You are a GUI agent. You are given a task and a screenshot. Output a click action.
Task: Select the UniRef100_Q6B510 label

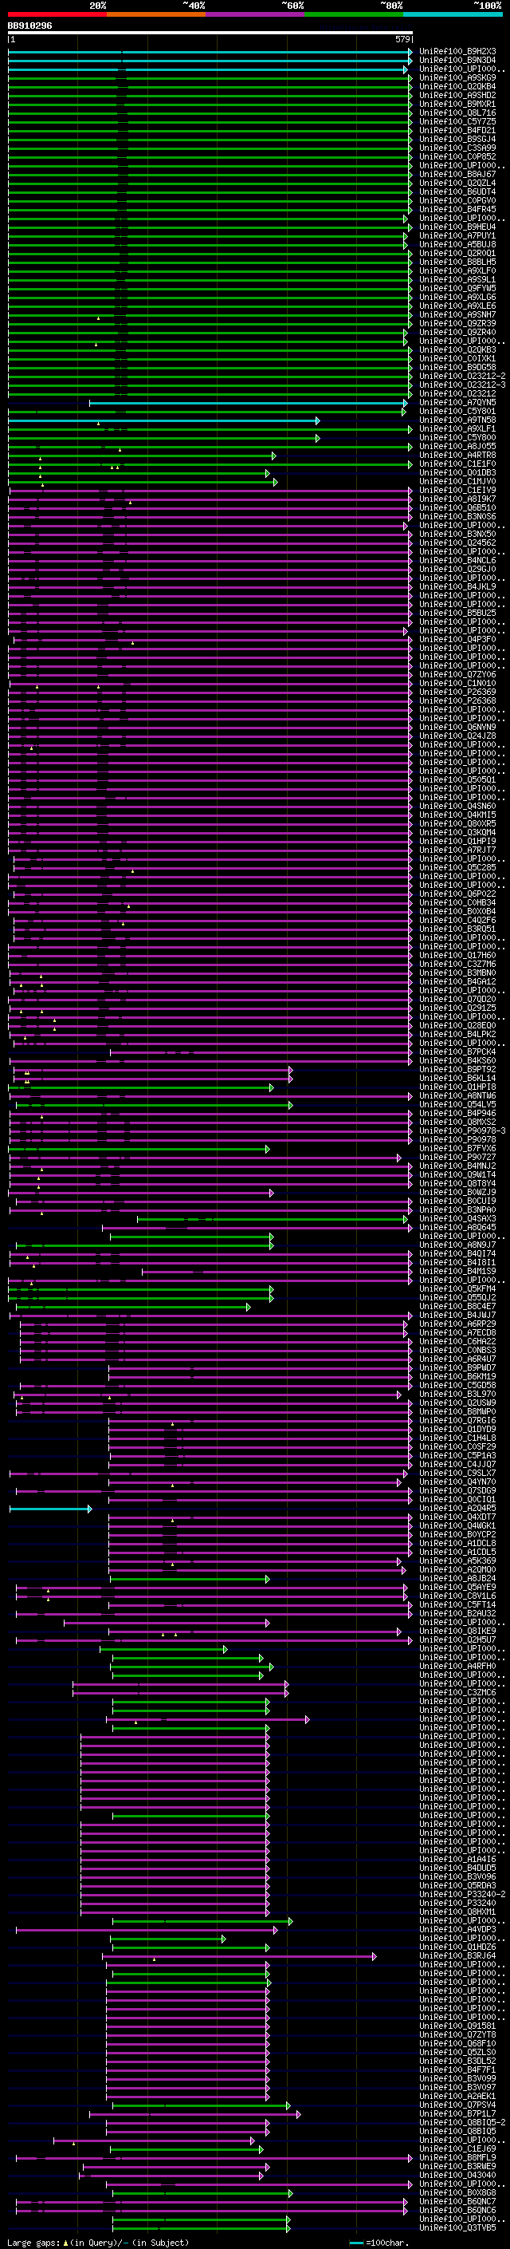click(457, 507)
